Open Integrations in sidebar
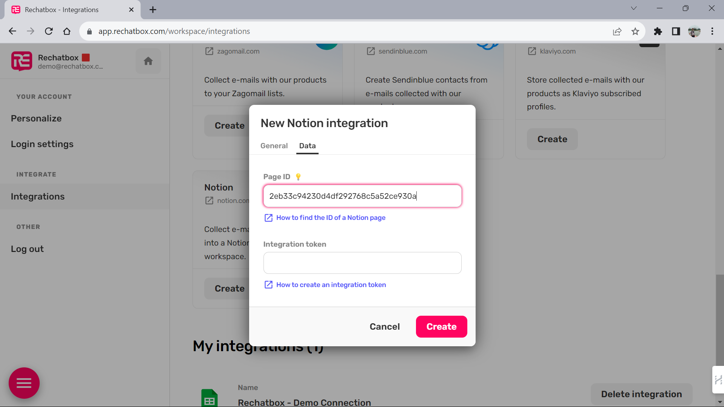724x407 pixels. coord(38,197)
